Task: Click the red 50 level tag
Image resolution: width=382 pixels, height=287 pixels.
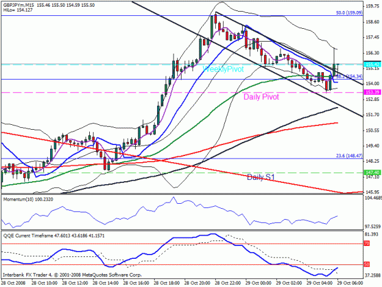Action: 367,264
